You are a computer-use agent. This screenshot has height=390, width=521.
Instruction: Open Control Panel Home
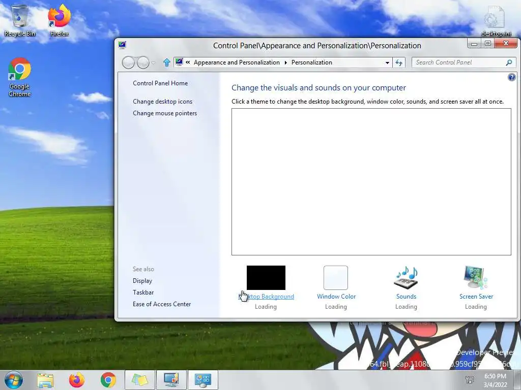pos(160,83)
